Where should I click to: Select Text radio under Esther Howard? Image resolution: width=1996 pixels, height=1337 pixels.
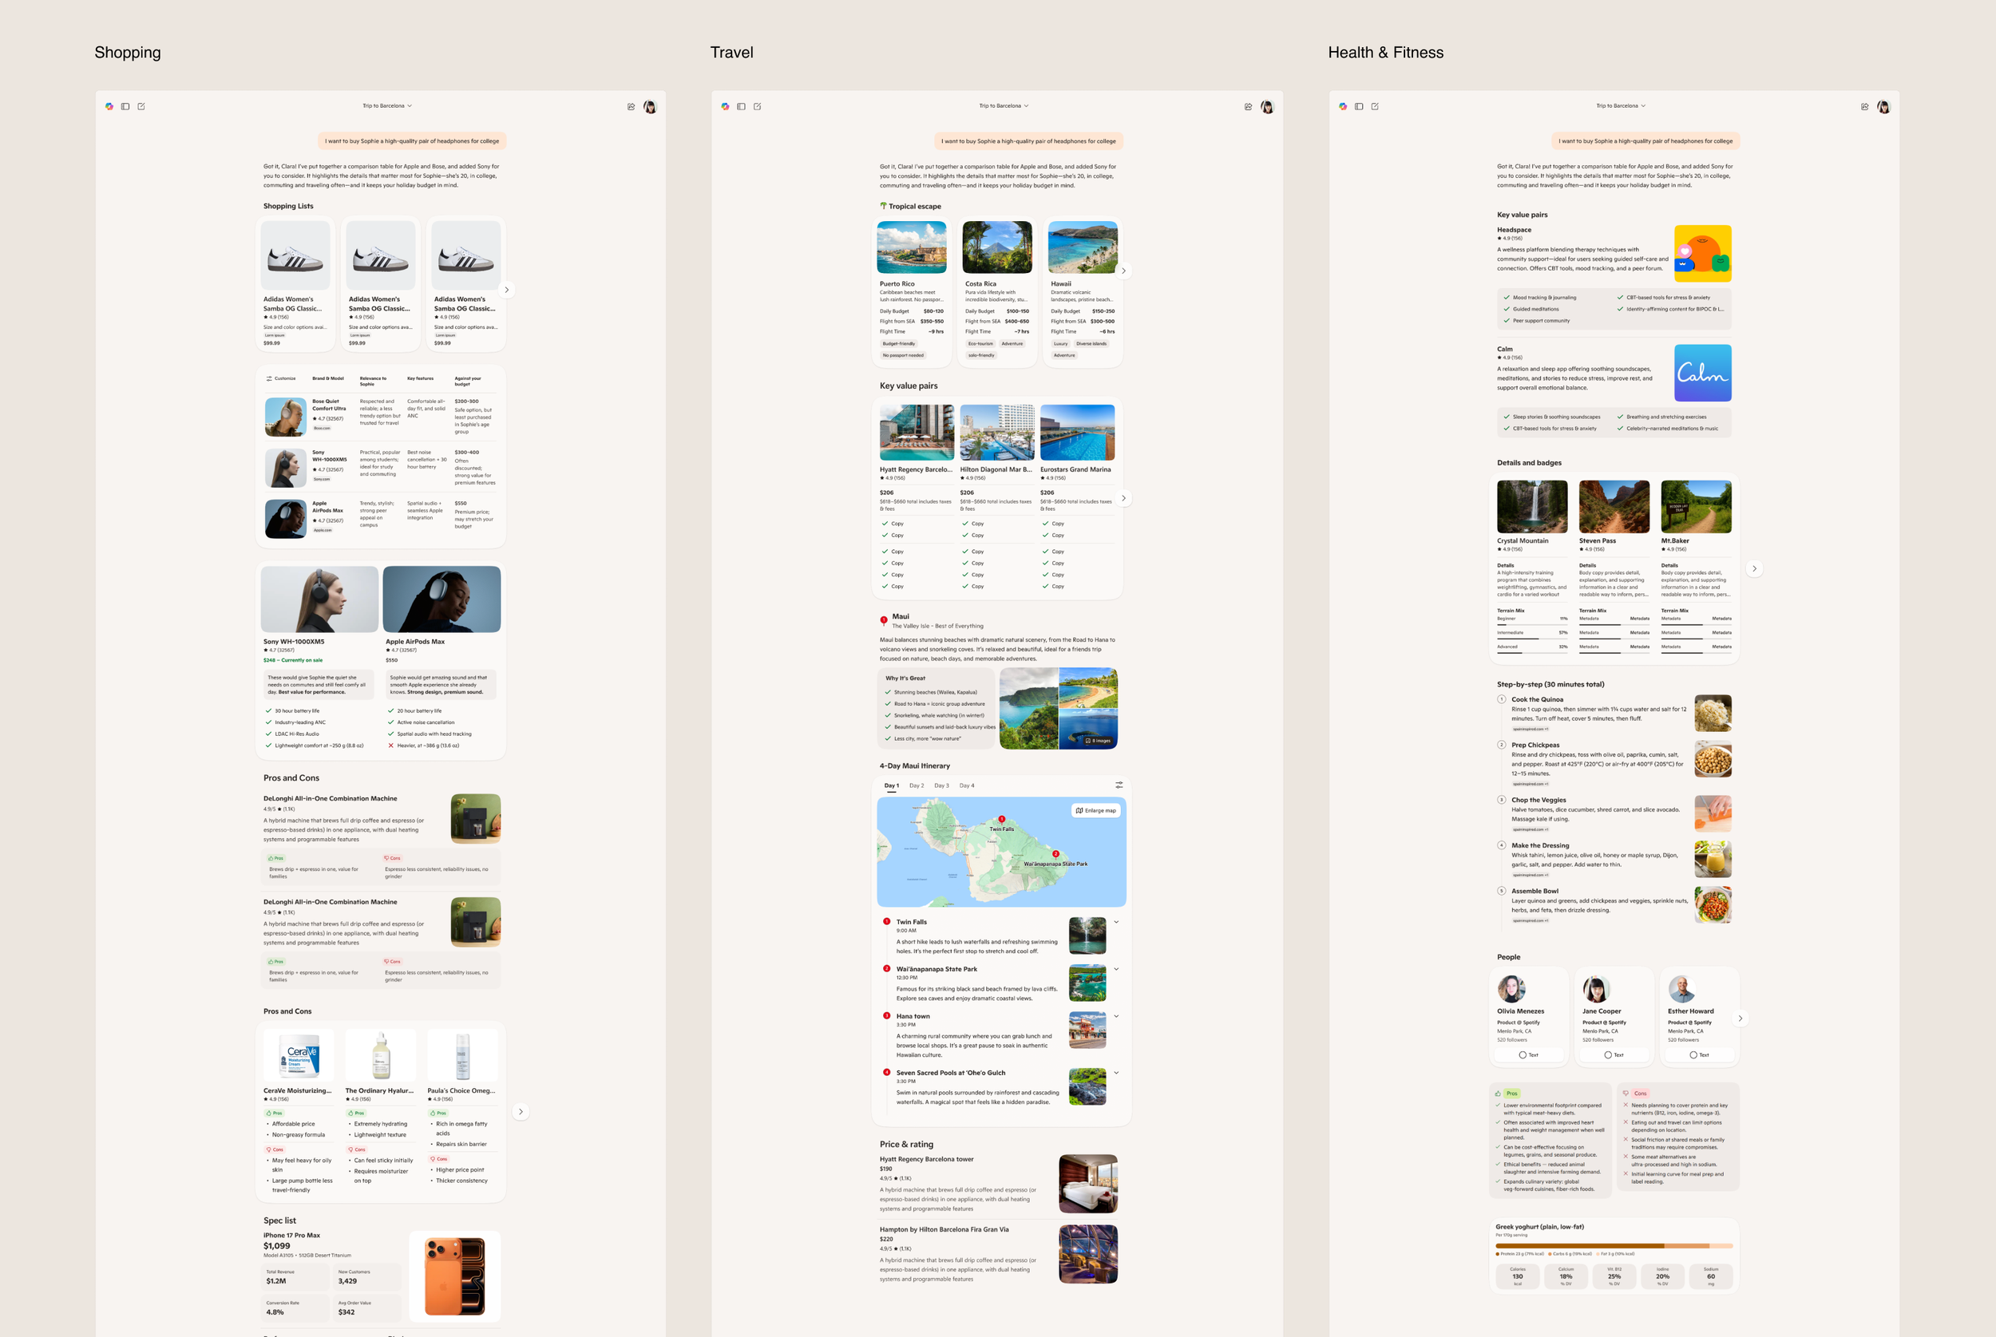tap(1693, 1054)
